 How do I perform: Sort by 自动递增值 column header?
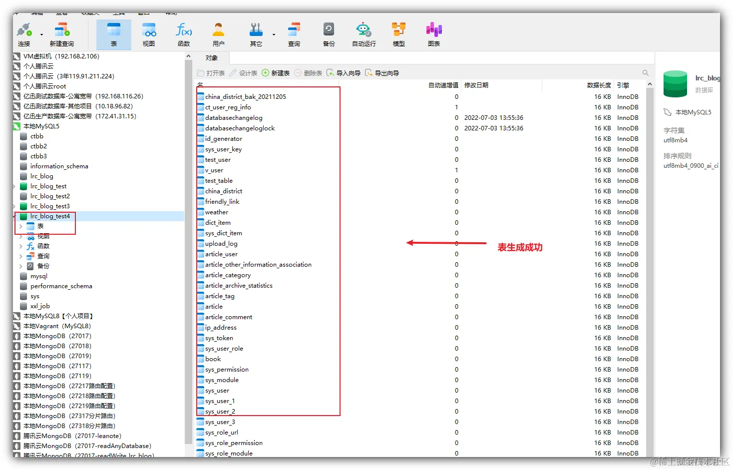[x=443, y=85]
